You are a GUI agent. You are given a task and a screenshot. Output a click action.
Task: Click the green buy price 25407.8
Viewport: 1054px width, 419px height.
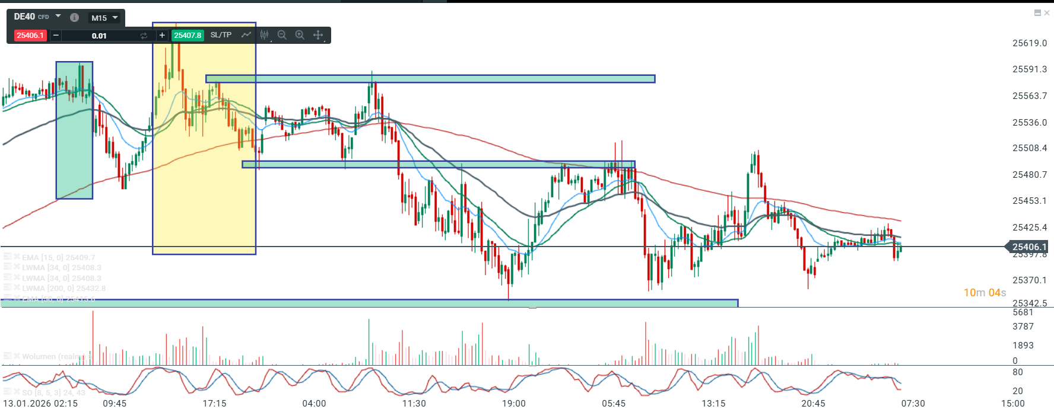188,36
